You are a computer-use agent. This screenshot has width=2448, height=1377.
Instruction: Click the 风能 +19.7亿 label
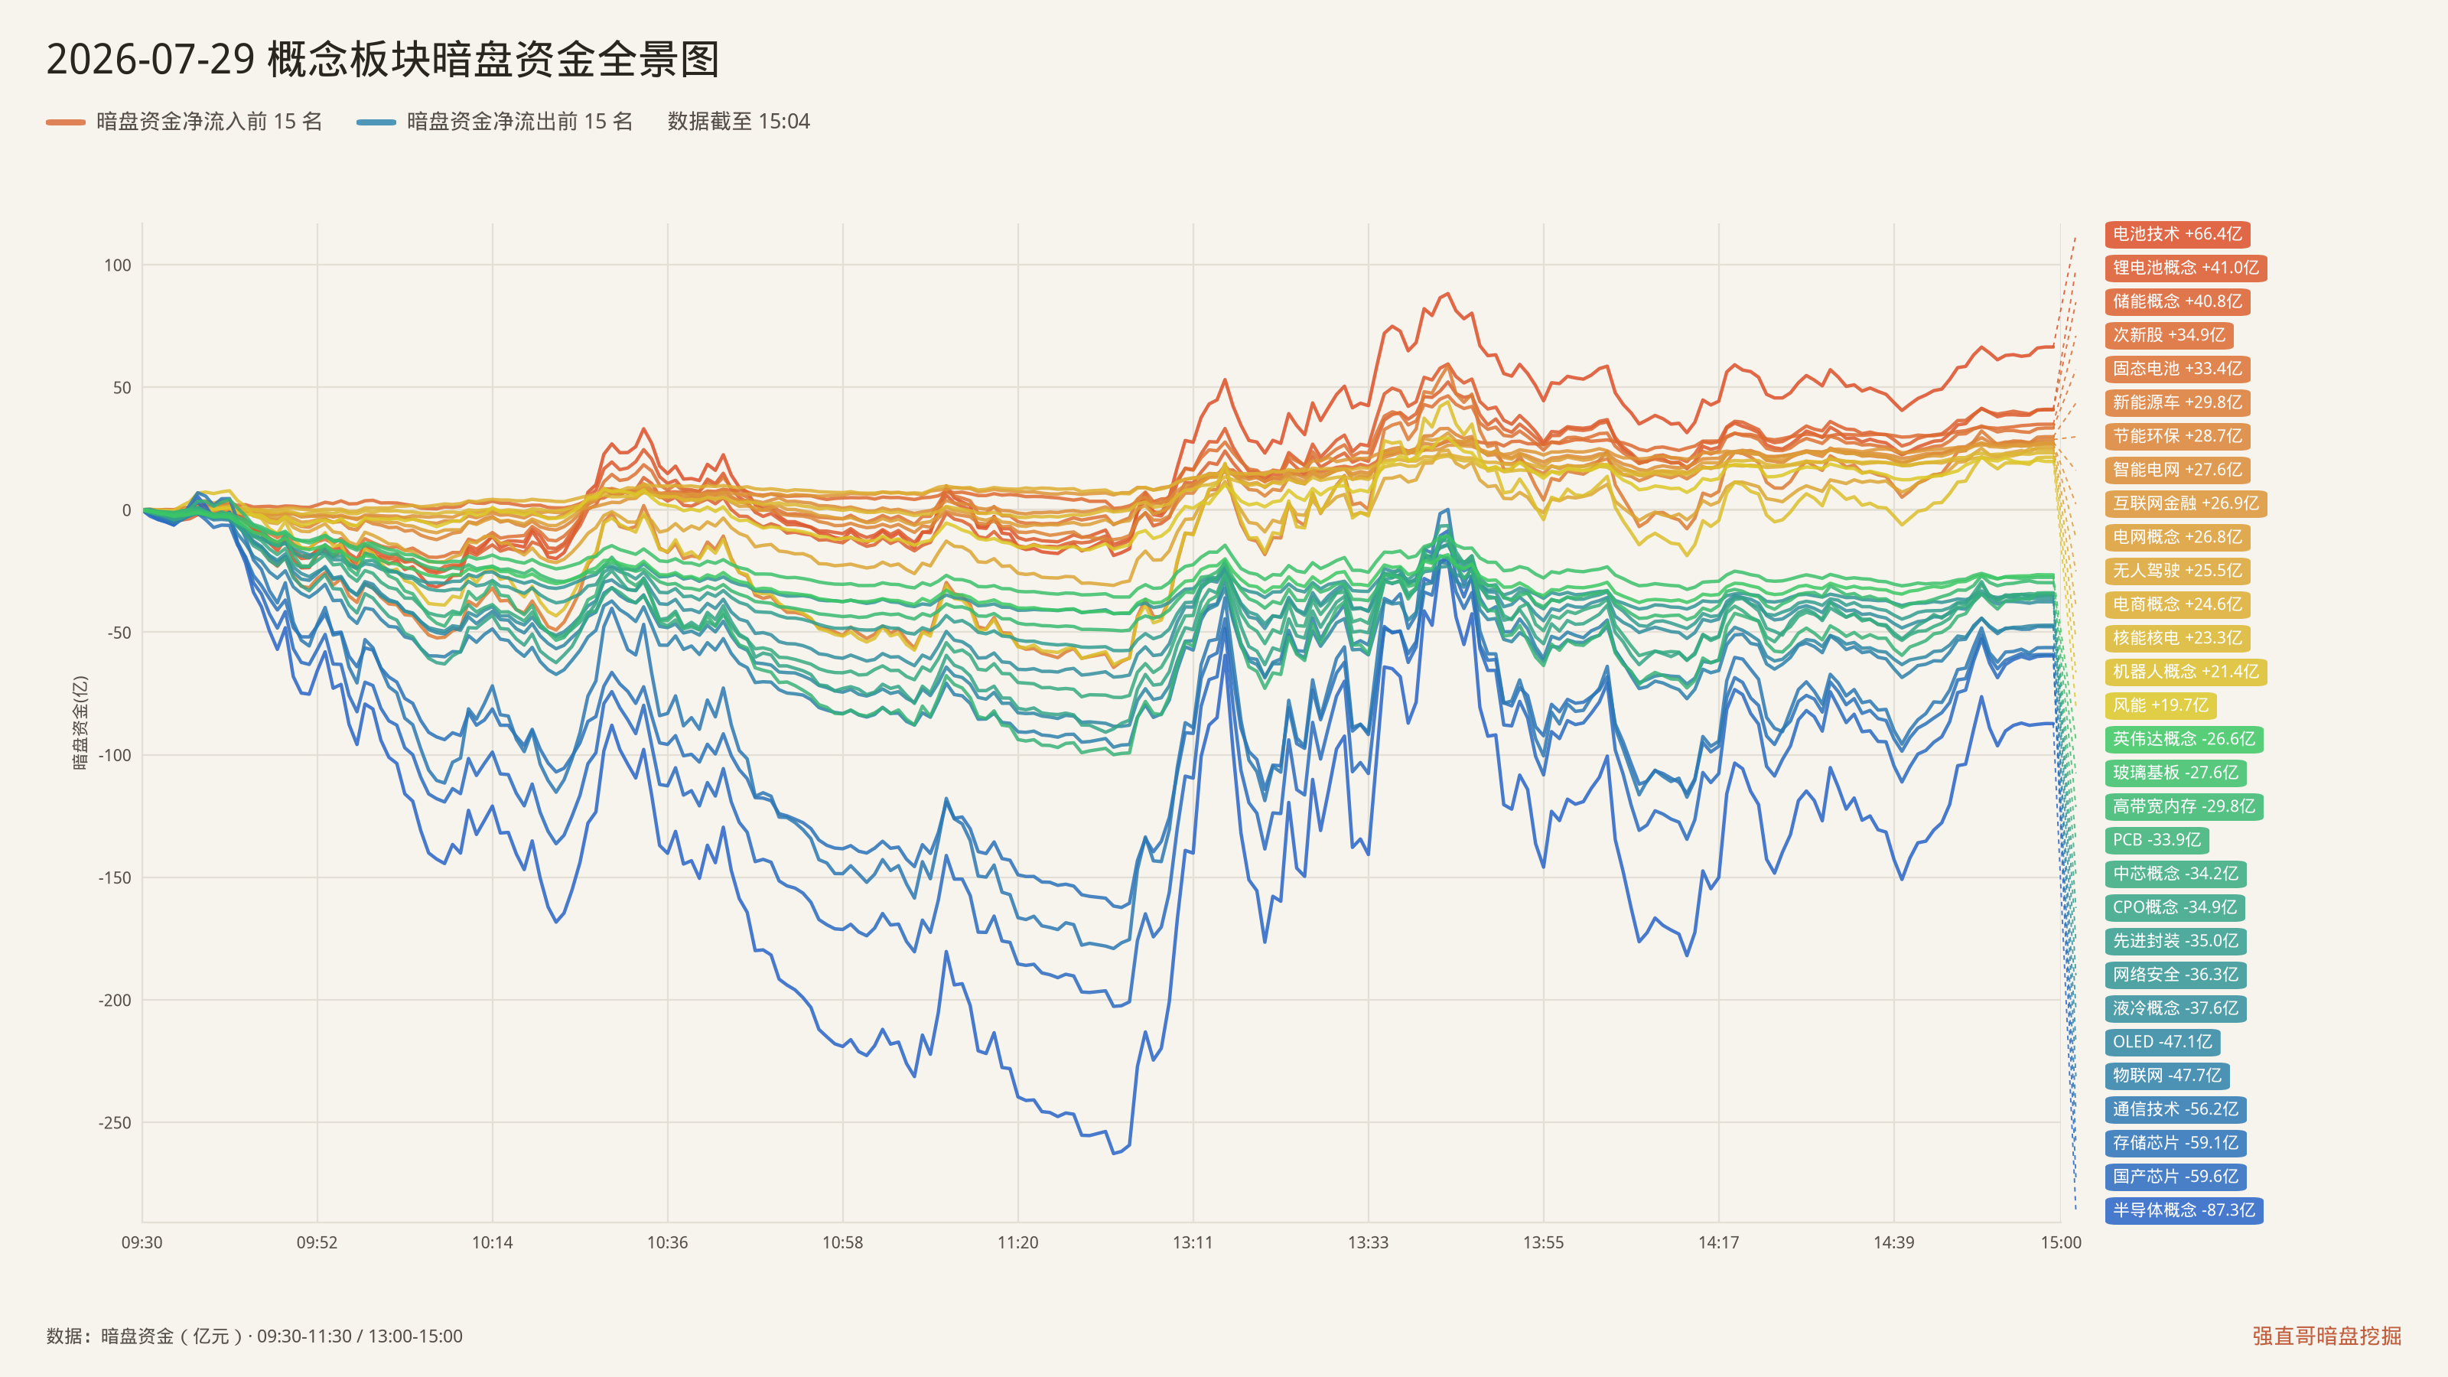click(x=2160, y=705)
